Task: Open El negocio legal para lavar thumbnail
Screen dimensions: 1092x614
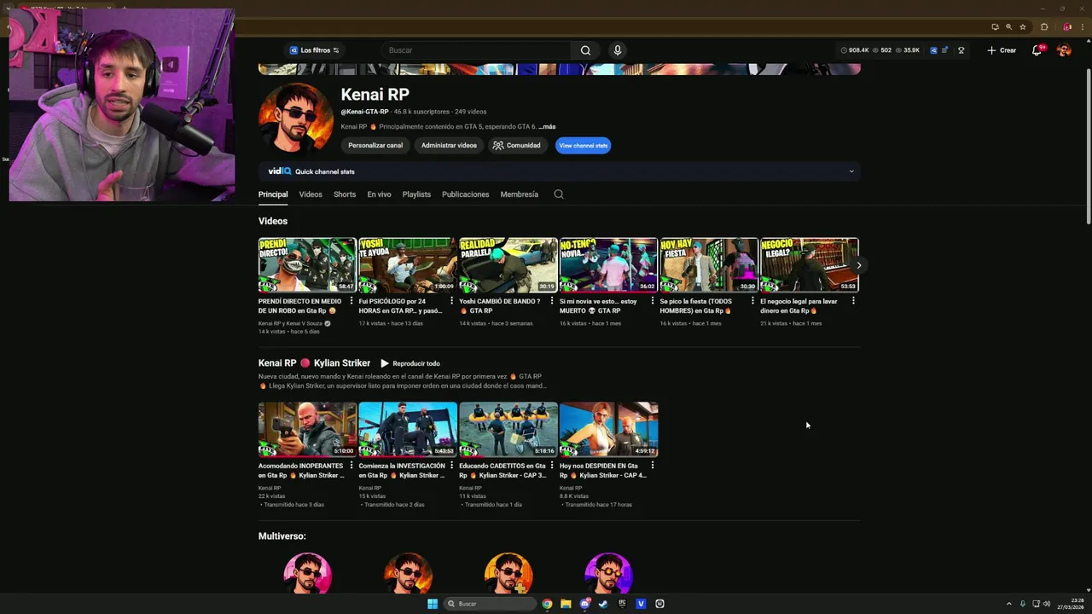Action: tap(809, 265)
